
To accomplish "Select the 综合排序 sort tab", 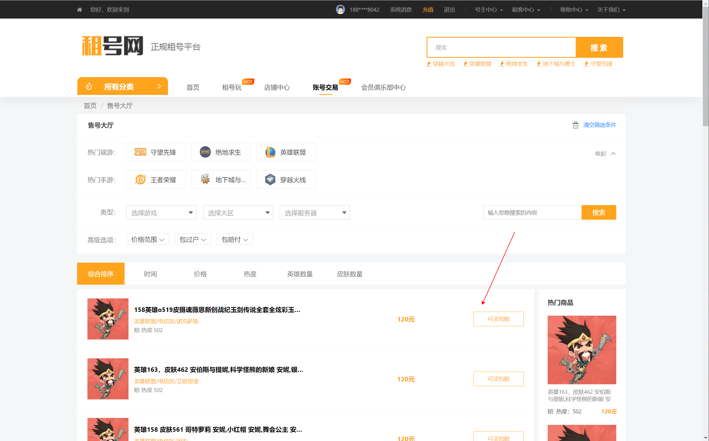I will pos(101,274).
